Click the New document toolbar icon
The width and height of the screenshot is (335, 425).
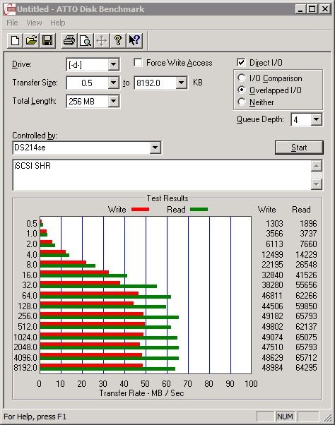tap(15, 41)
